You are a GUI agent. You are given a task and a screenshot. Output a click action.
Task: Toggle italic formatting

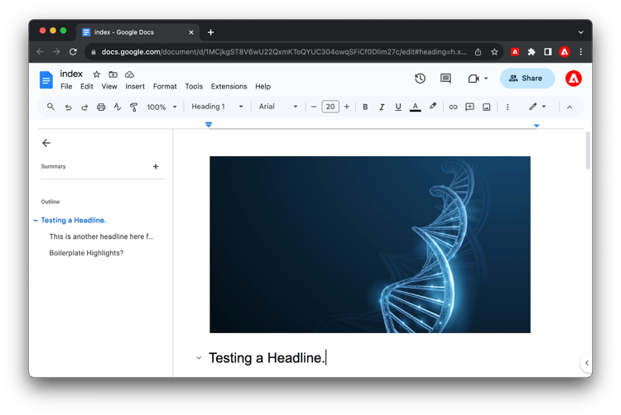[x=382, y=107]
